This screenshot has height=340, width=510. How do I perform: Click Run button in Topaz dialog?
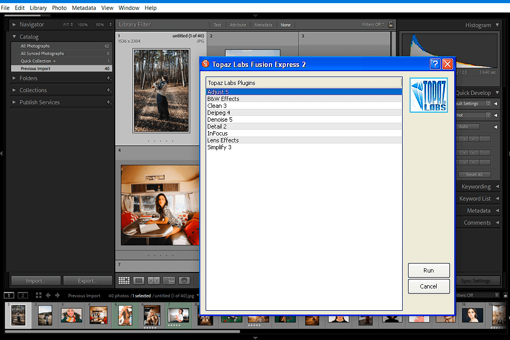[x=429, y=270]
